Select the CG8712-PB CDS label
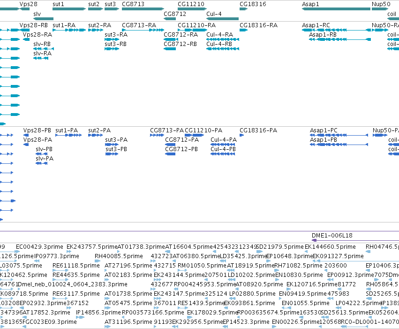This screenshot has height=329, width=399. click(181, 149)
